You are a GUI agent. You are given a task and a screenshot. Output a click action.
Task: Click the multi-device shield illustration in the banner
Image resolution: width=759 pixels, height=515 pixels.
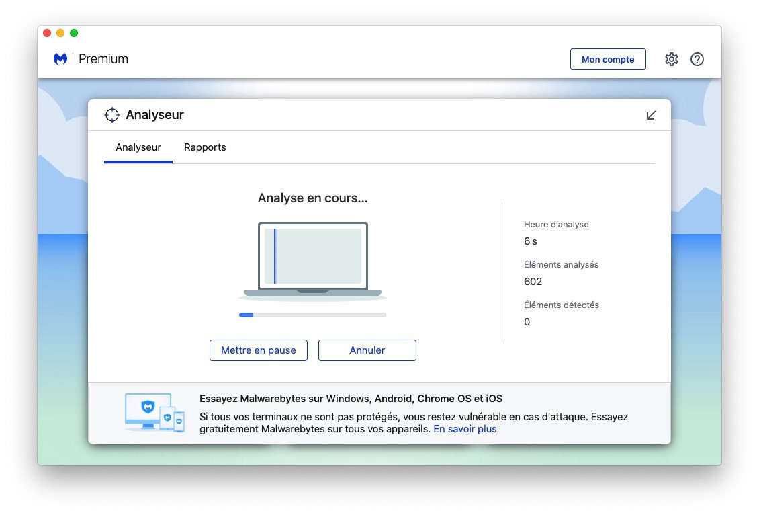point(154,412)
